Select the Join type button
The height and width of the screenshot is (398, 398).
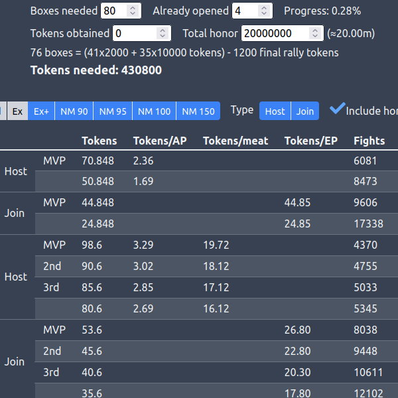[305, 111]
